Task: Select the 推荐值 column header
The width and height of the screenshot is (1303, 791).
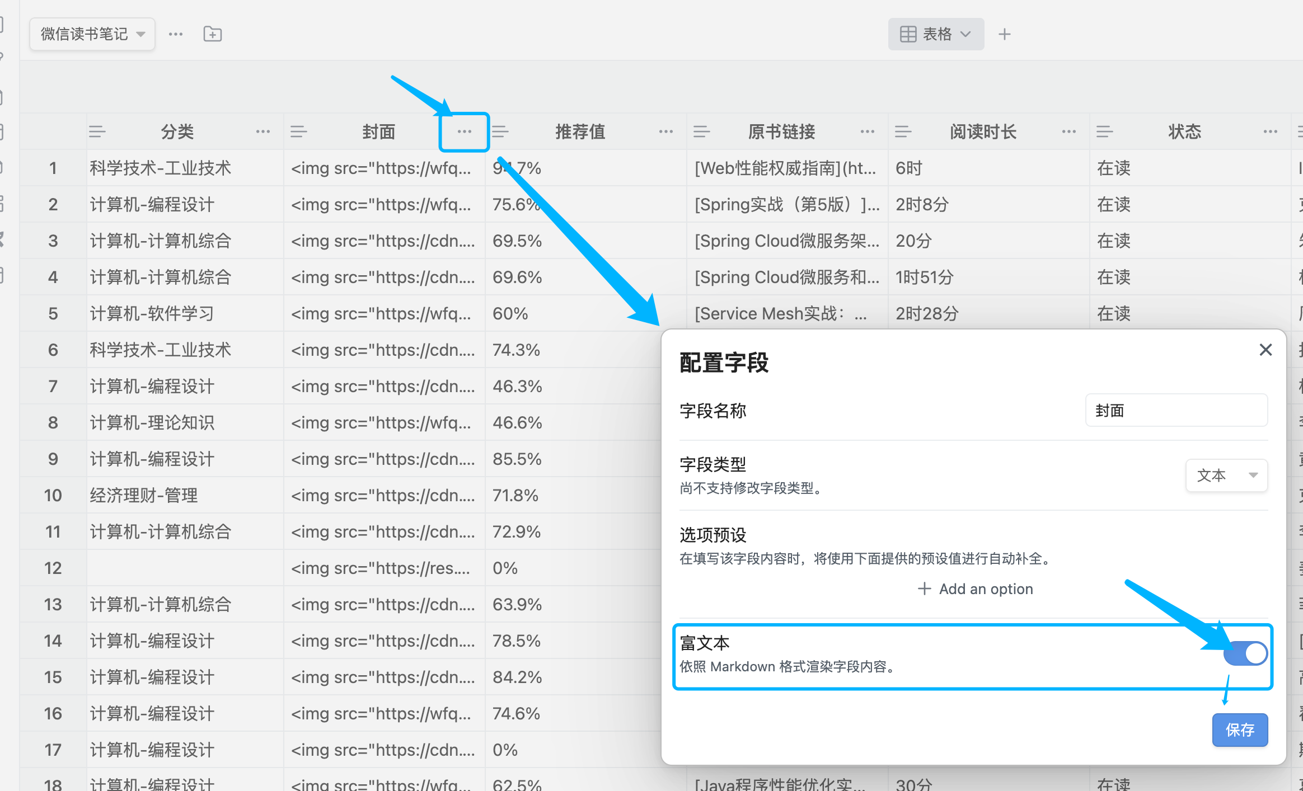Action: click(580, 132)
